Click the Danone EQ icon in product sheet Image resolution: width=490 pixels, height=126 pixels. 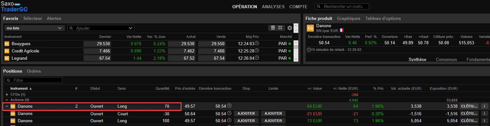coord(310,28)
